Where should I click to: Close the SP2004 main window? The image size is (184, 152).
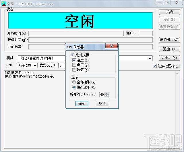[177, 3]
